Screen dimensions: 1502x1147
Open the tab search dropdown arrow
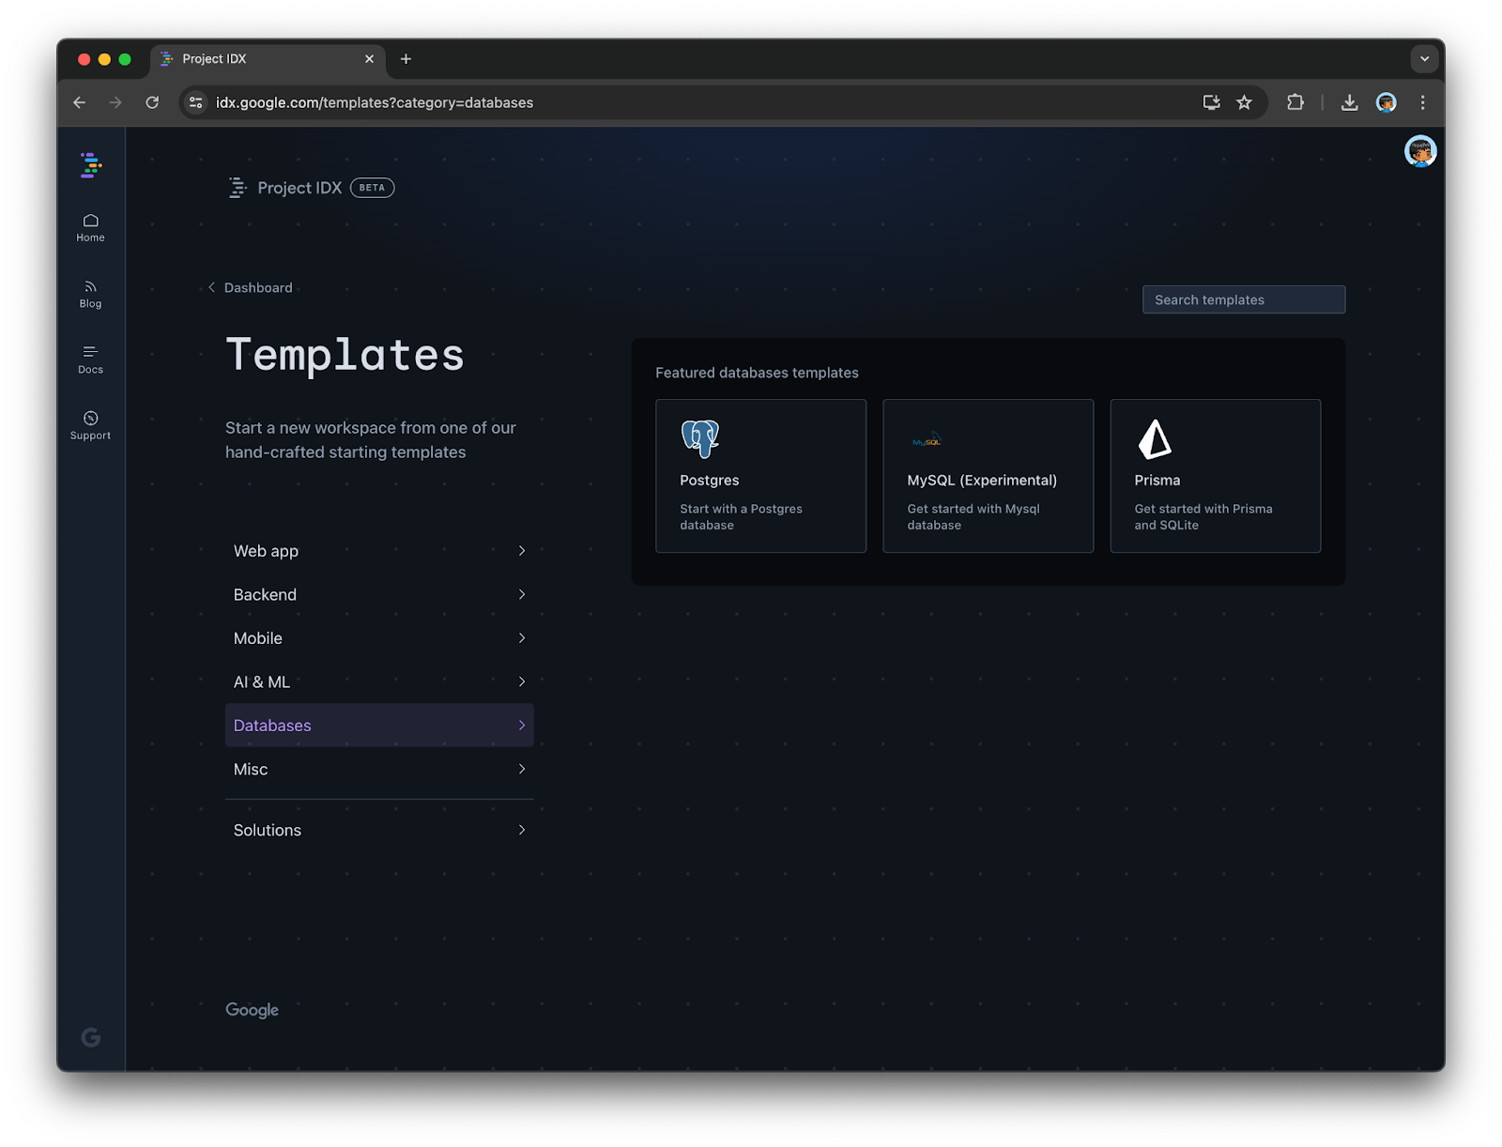coord(1425,59)
